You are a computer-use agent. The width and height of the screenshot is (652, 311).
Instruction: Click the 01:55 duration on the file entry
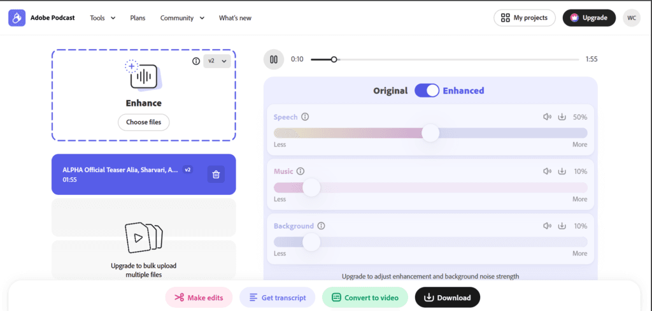tap(69, 180)
